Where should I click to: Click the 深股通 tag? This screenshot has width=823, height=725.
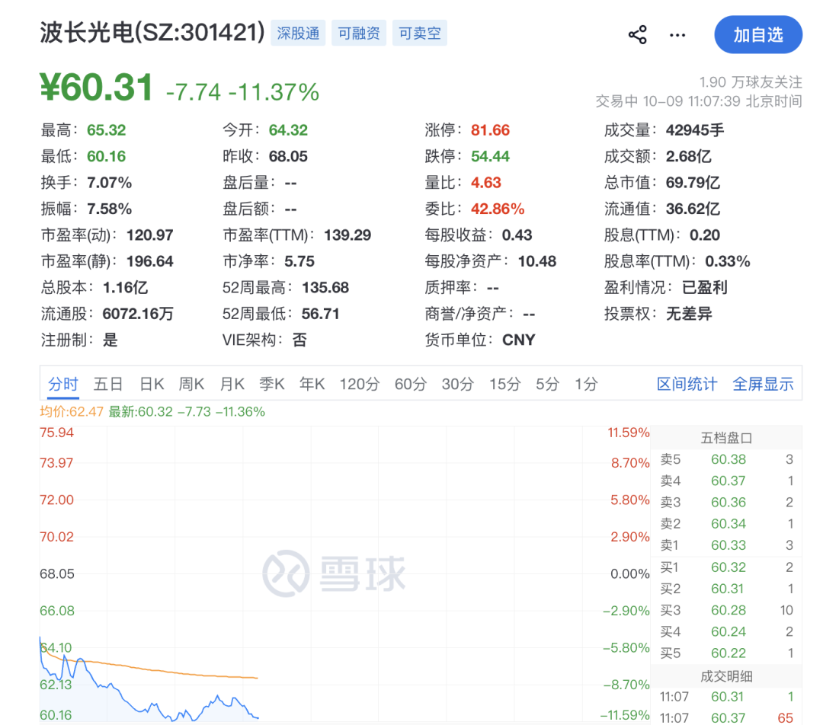pyautogui.click(x=298, y=33)
